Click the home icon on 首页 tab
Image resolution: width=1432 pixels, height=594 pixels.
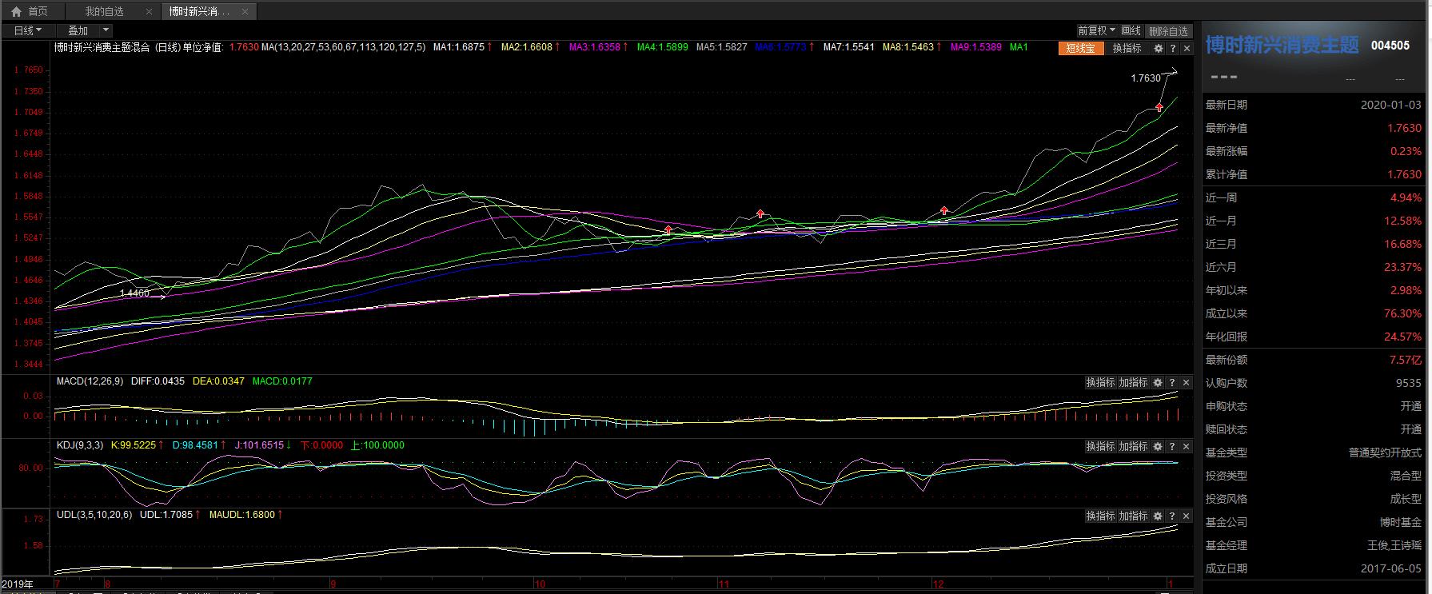(x=16, y=11)
